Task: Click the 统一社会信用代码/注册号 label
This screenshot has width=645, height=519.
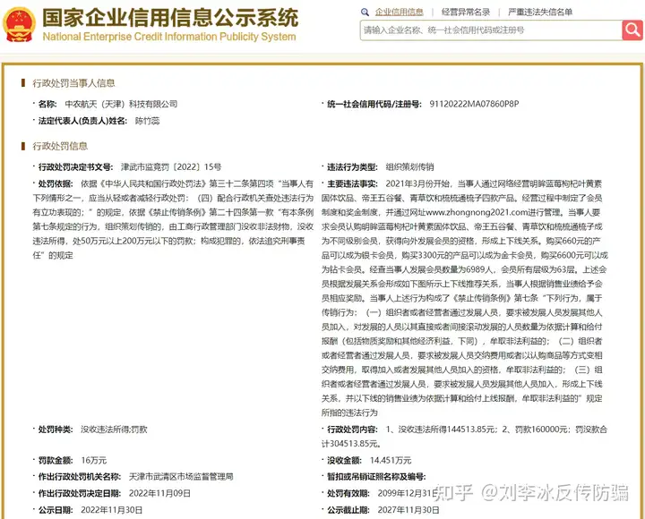Action: point(374,104)
